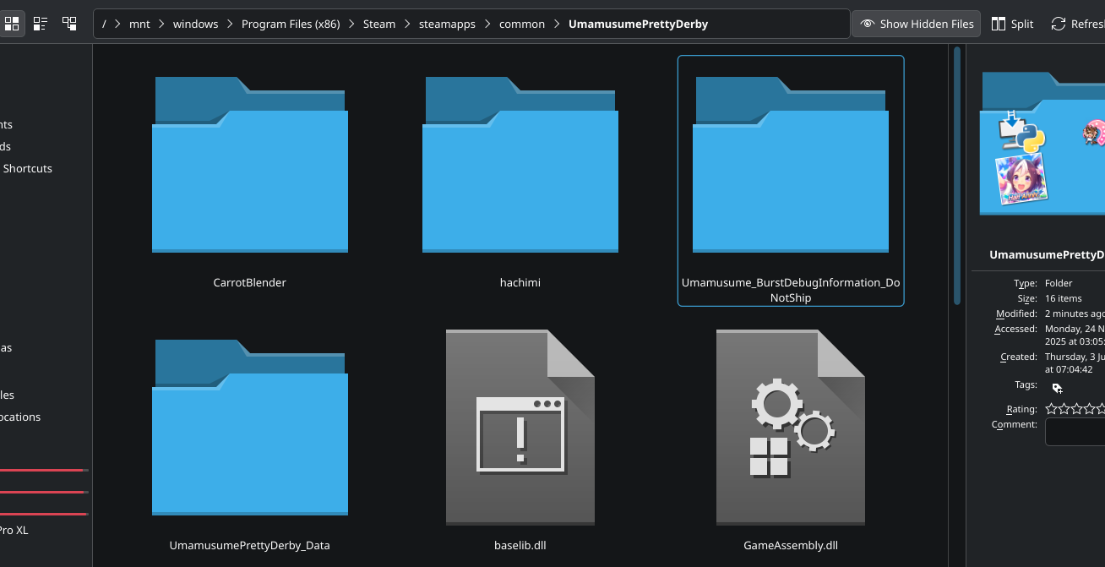The height and width of the screenshot is (567, 1105).
Task: Click the 'CarrotBlender' file name label
Action: tap(250, 282)
